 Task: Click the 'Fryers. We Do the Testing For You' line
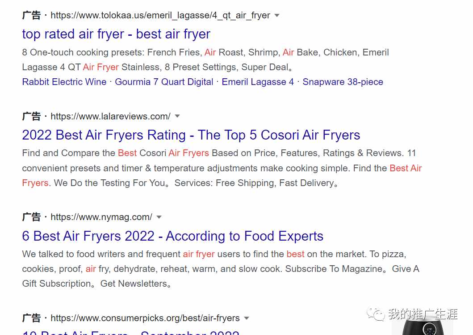pyautogui.click(x=180, y=183)
